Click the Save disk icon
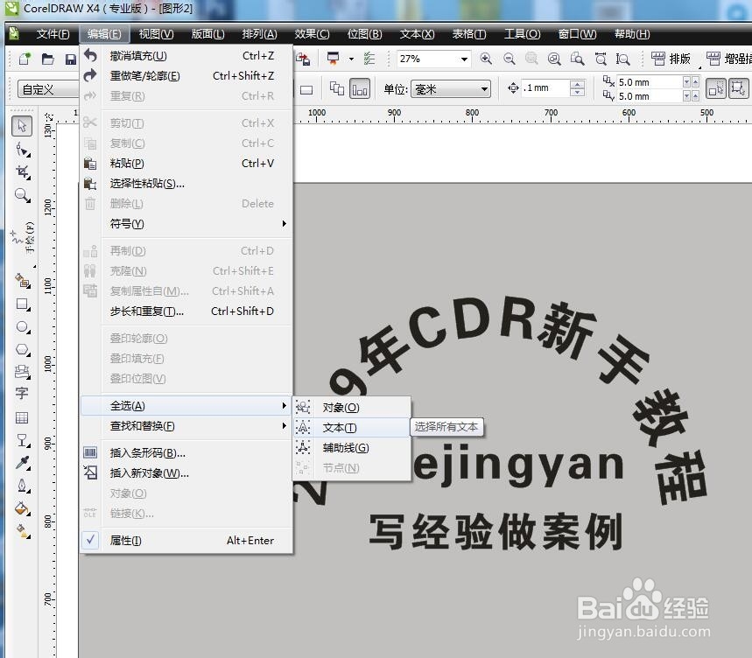The image size is (752, 658). [x=71, y=59]
